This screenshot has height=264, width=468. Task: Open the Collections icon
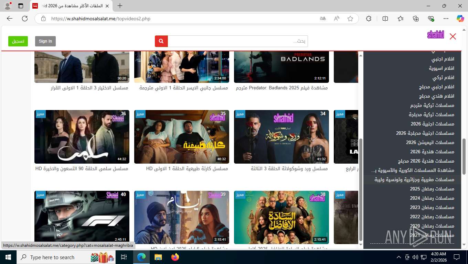[416, 19]
